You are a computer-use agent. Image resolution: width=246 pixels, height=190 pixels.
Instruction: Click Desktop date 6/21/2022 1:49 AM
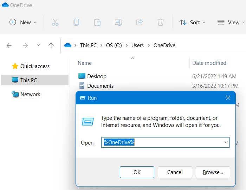214,76
